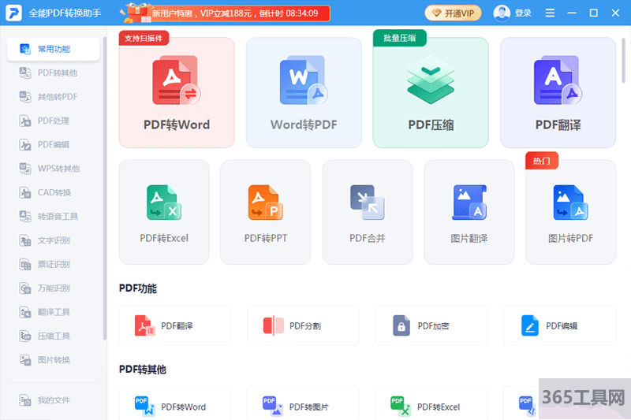This screenshot has width=631, height=420.
Task: Open PDF加密 under PDF功能
Action: pyautogui.click(x=431, y=325)
